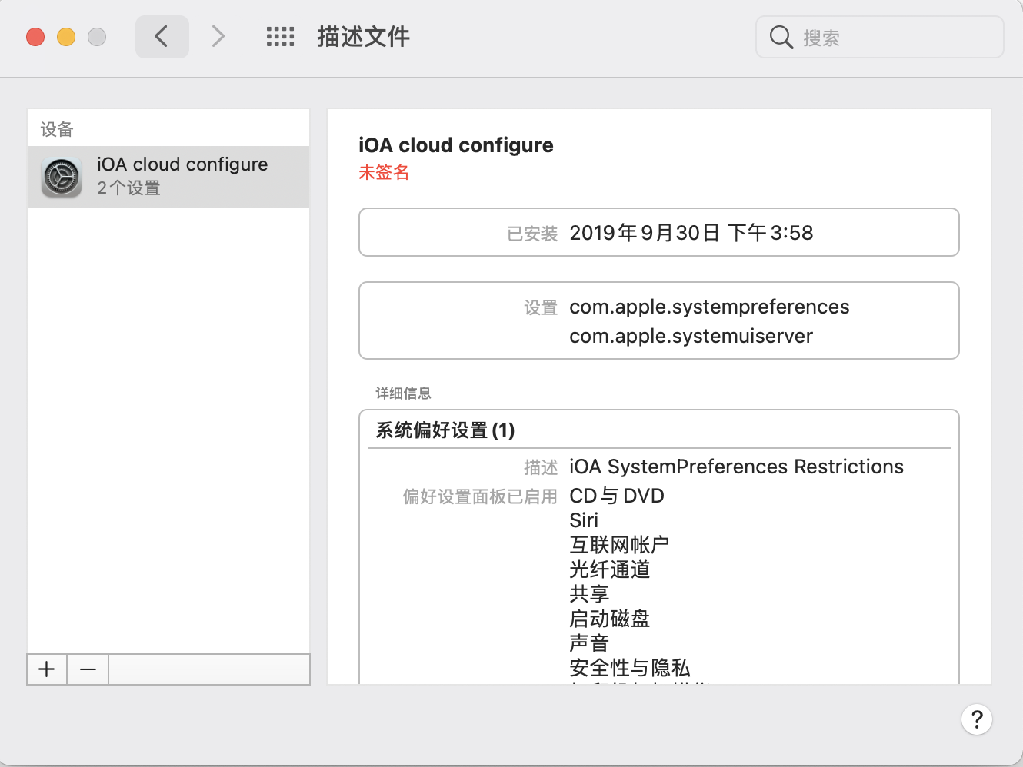The width and height of the screenshot is (1023, 767).
Task: Click the back navigation arrow
Action: pyautogui.click(x=162, y=36)
